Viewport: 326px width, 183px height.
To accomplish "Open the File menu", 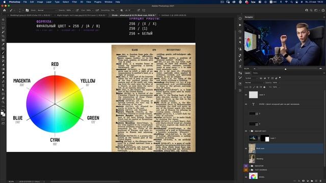I will 25,2.
